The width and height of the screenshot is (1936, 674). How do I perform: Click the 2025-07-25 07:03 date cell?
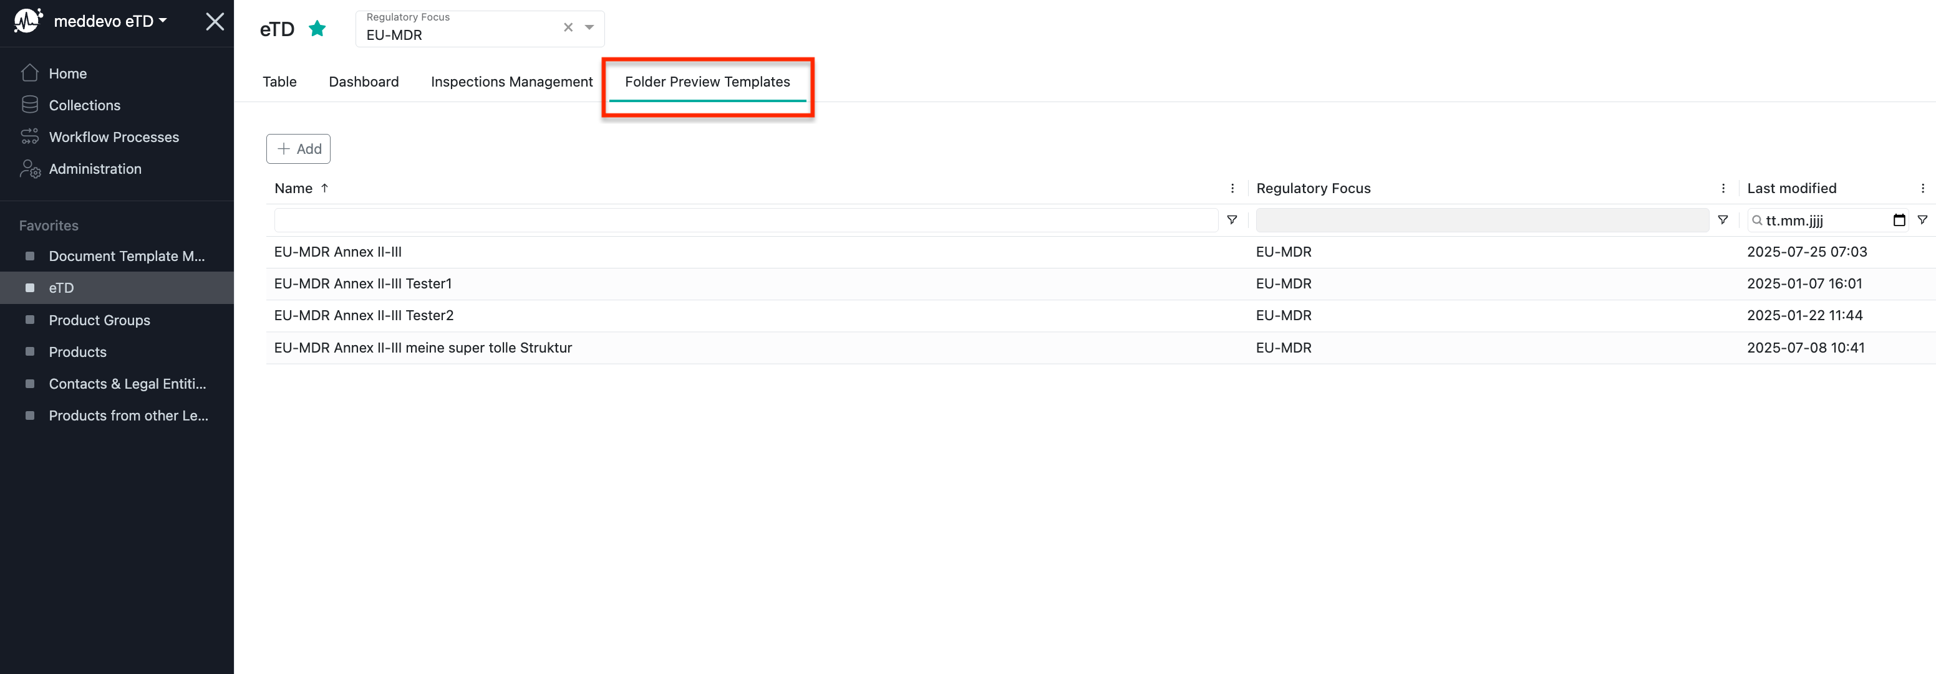point(1807,252)
